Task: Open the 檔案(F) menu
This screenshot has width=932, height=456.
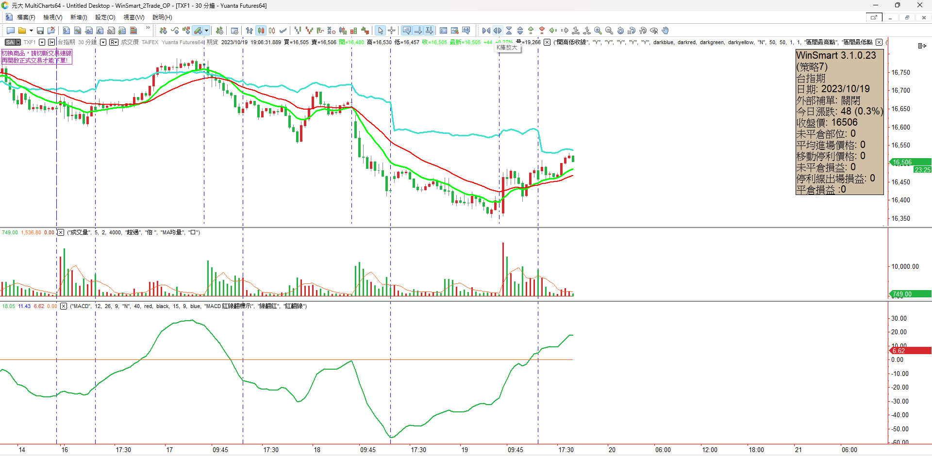Action: coord(26,17)
